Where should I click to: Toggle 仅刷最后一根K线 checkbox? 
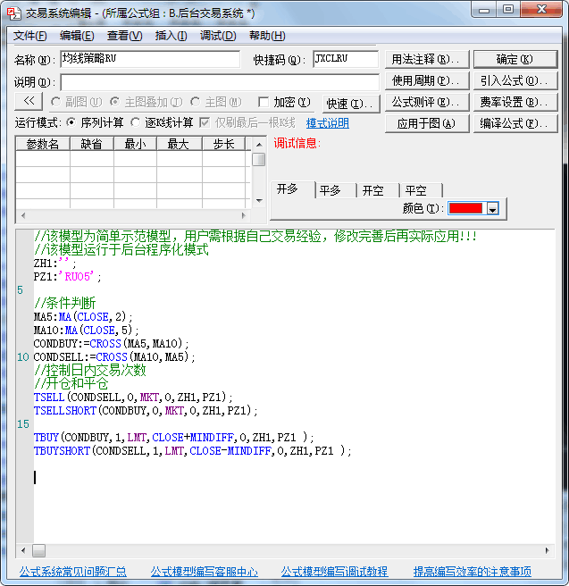coord(205,122)
